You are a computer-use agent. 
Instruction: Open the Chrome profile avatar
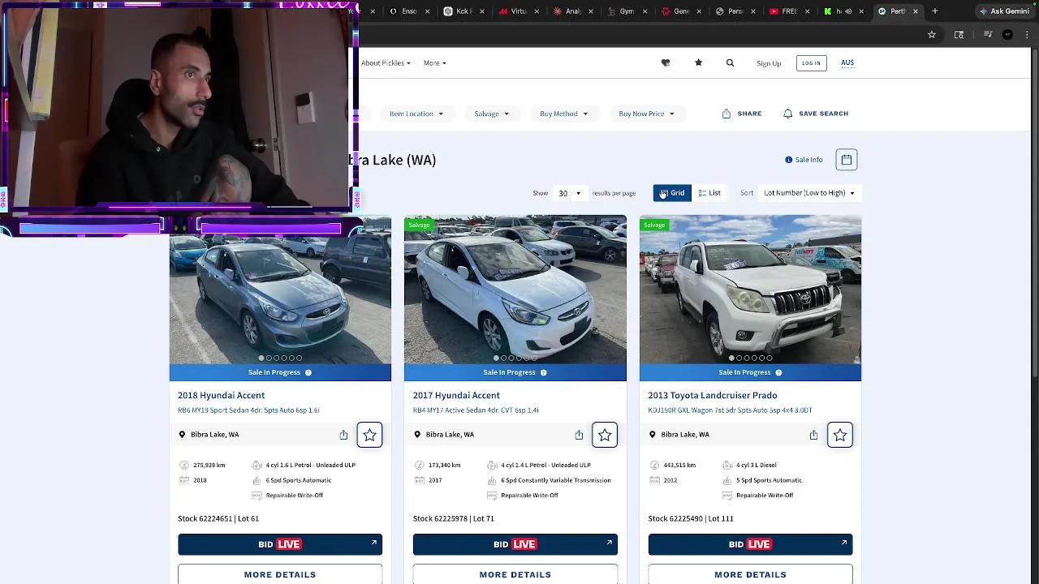coord(1007,34)
